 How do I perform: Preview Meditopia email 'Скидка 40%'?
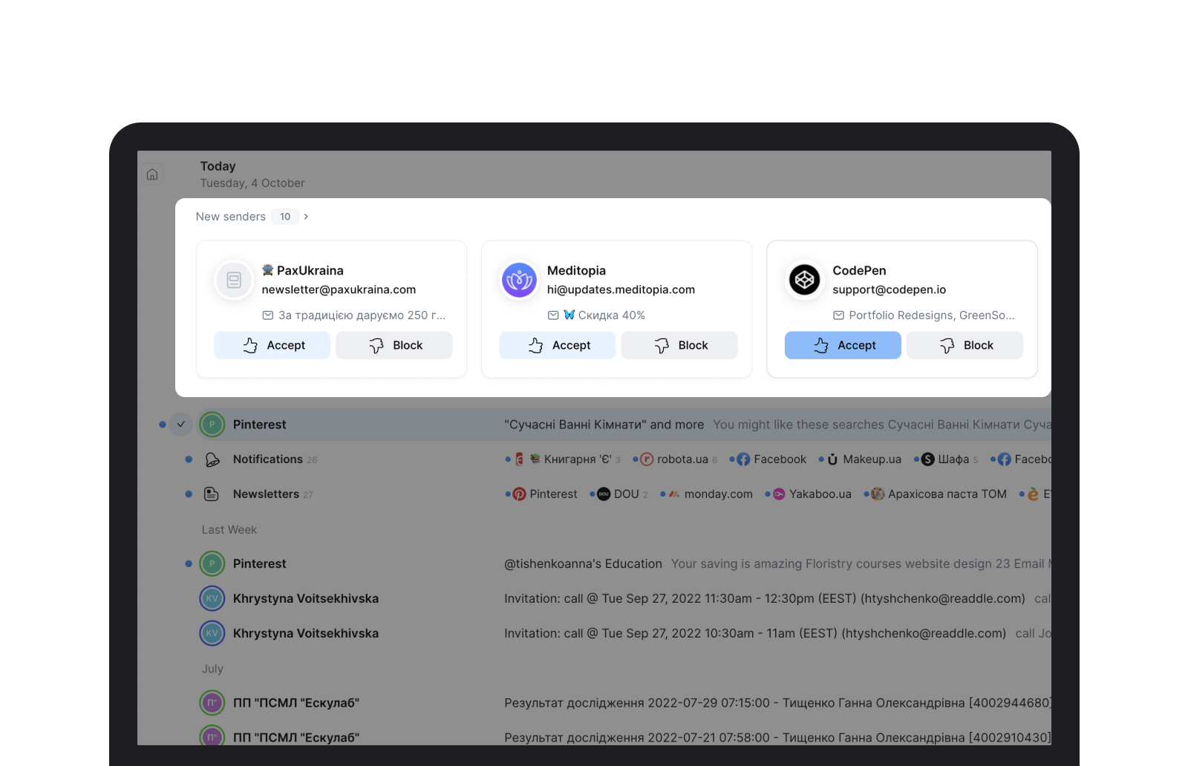click(596, 315)
